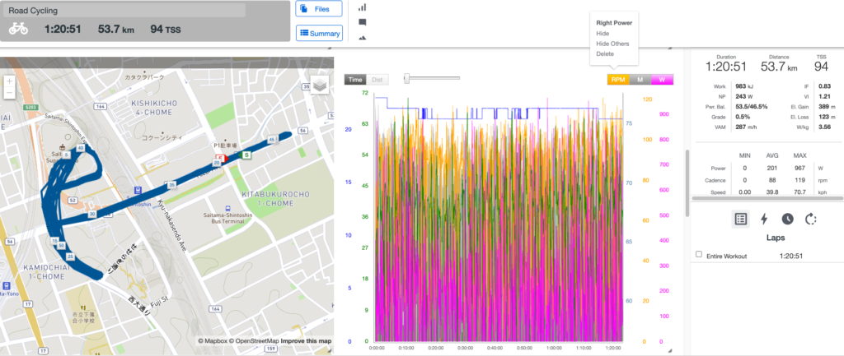Click the mountain elevation icon
844x356 pixels.
tap(363, 37)
